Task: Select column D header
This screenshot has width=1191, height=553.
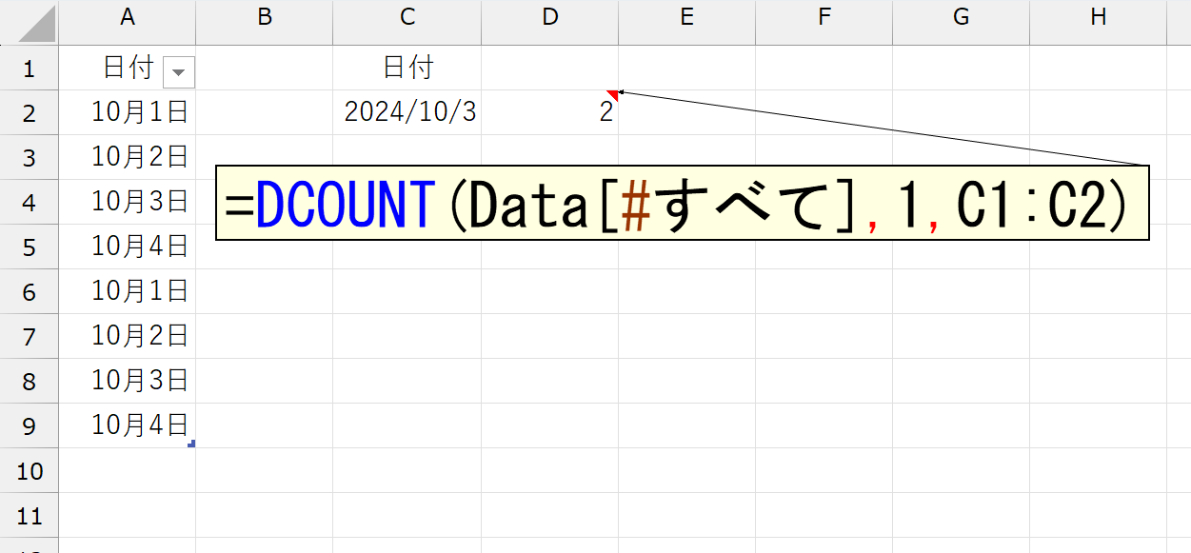Action: [x=550, y=22]
